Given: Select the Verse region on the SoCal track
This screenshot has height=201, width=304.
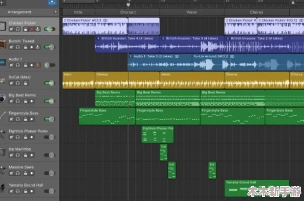Looking at the screenshot, I should point(192,80).
